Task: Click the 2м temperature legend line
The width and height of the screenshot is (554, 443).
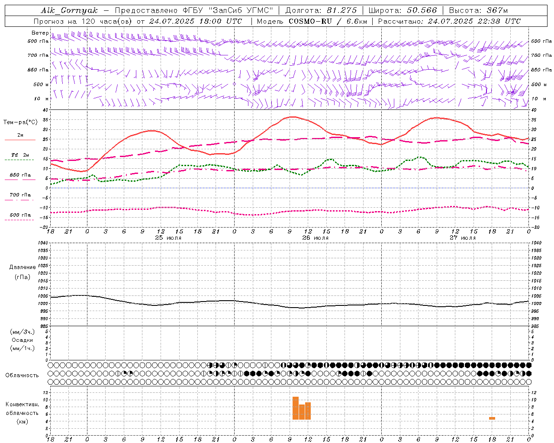Action: click(20, 140)
